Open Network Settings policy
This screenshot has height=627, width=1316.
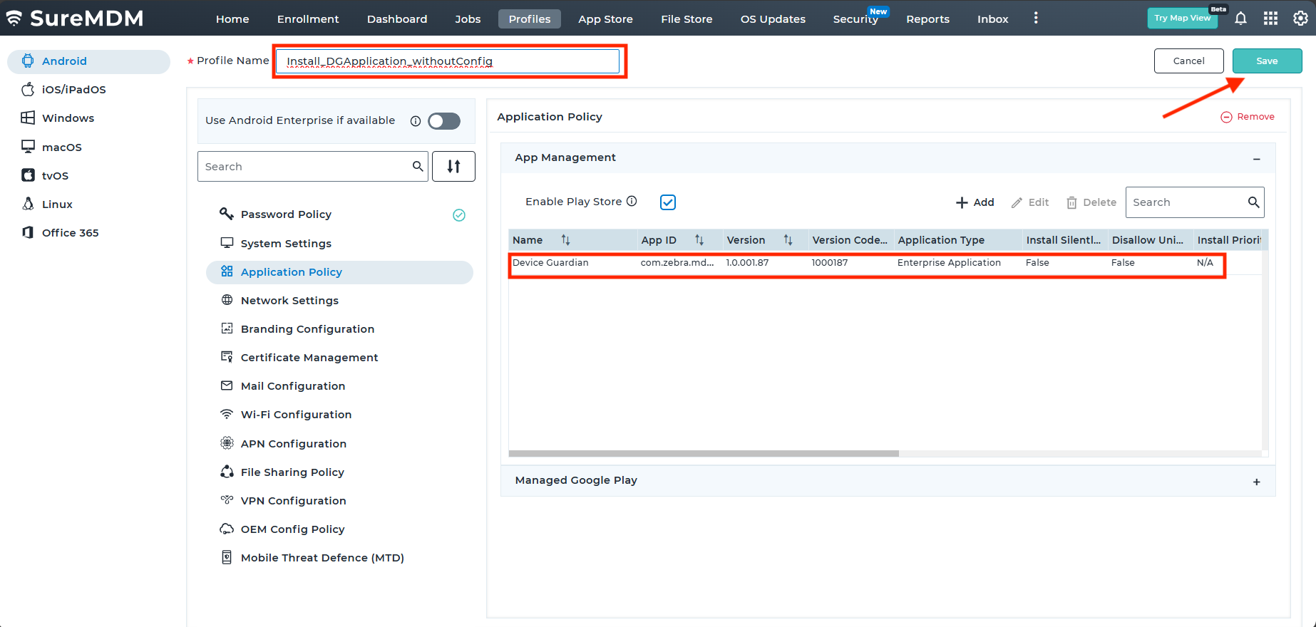point(339,301)
